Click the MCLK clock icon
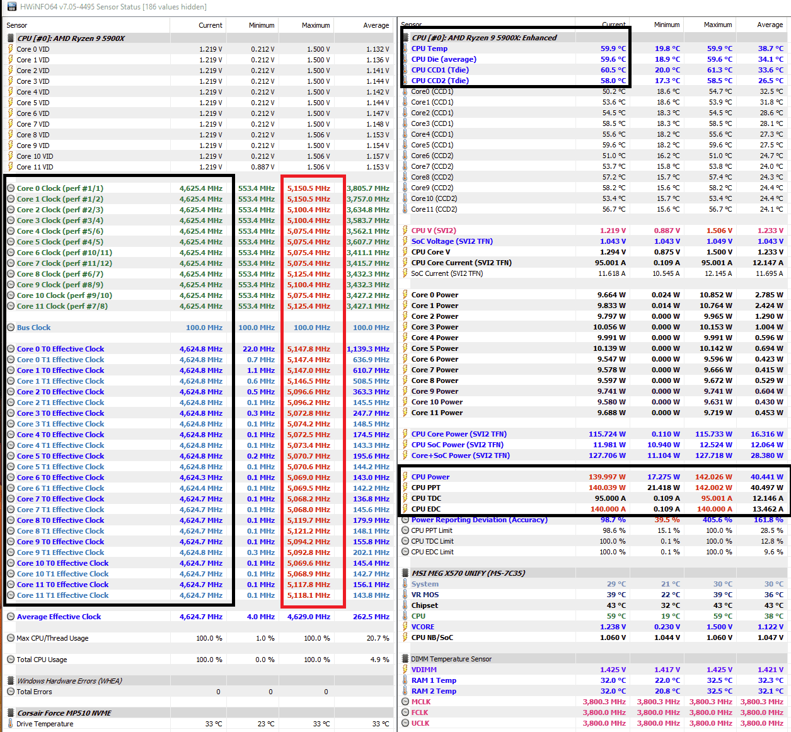Viewport: 791px width, 732px height. (x=405, y=702)
